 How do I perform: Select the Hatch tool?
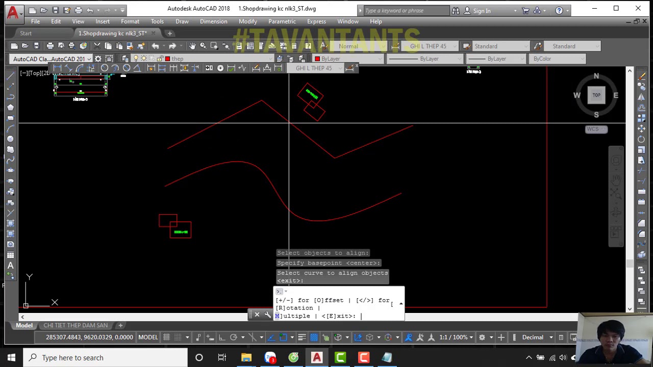coord(10,223)
